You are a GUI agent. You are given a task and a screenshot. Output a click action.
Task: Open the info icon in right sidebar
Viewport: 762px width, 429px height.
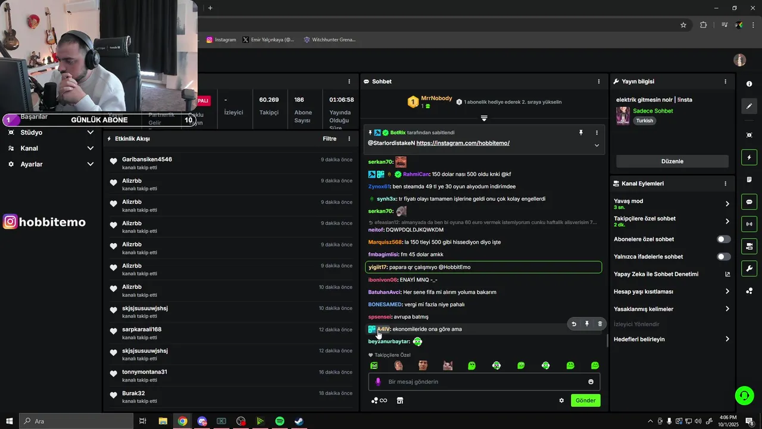coord(749,84)
